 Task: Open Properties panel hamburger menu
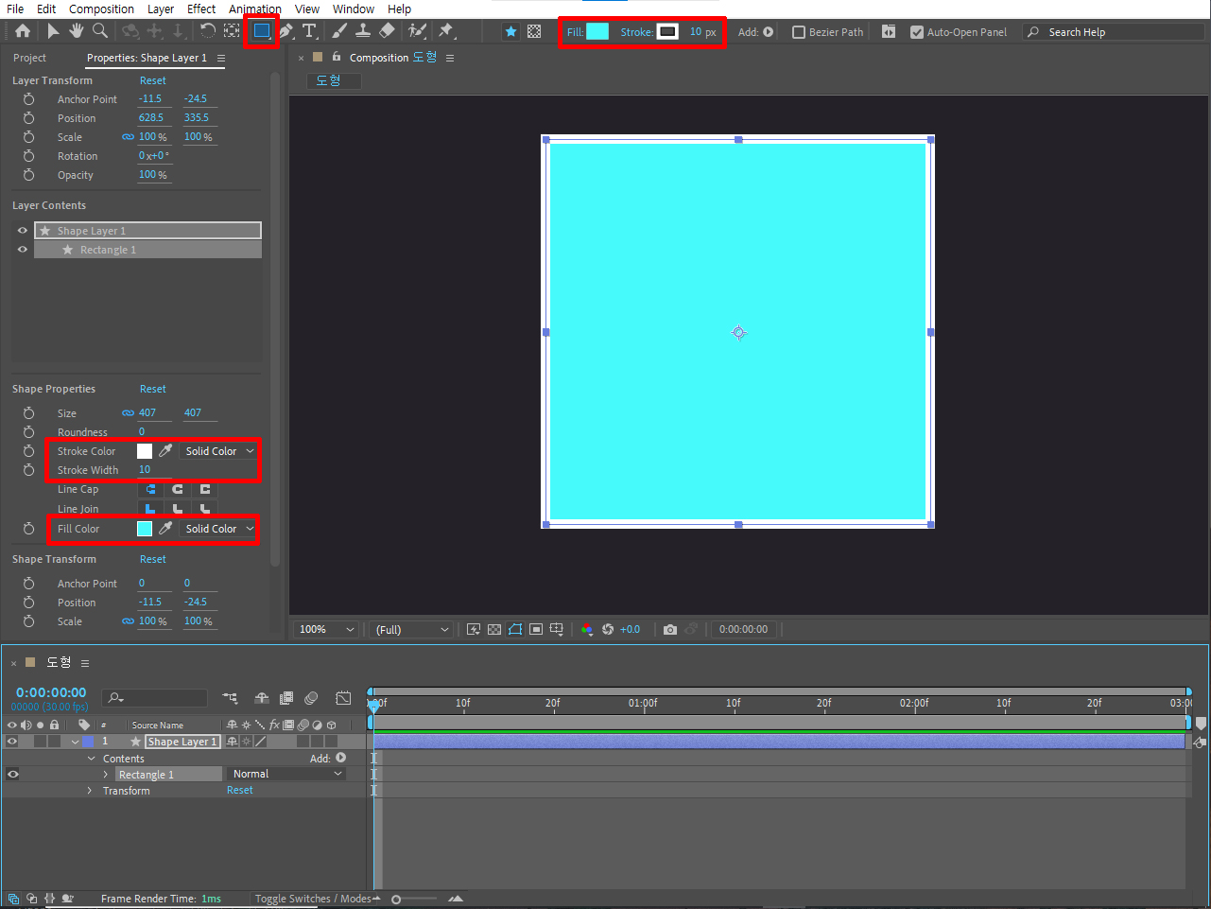click(221, 58)
